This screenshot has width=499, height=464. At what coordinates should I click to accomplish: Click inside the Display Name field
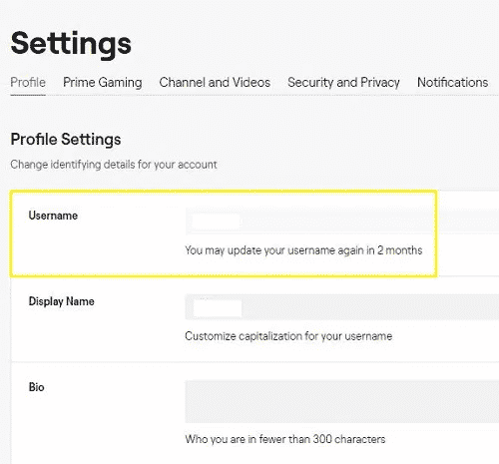pyautogui.click(x=342, y=306)
